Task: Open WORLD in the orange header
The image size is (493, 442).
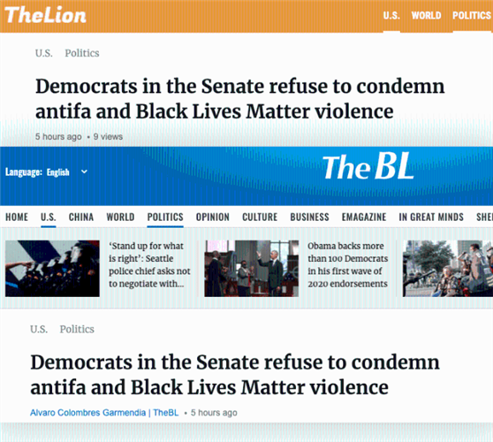Action: [426, 15]
